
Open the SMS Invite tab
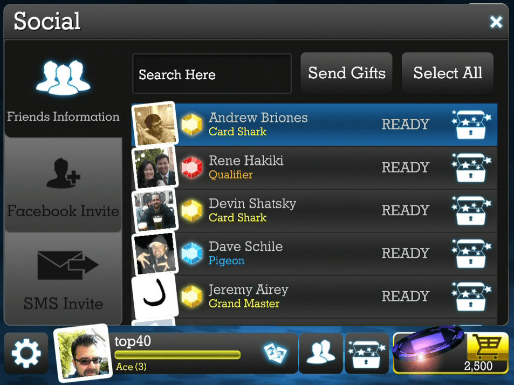63,279
